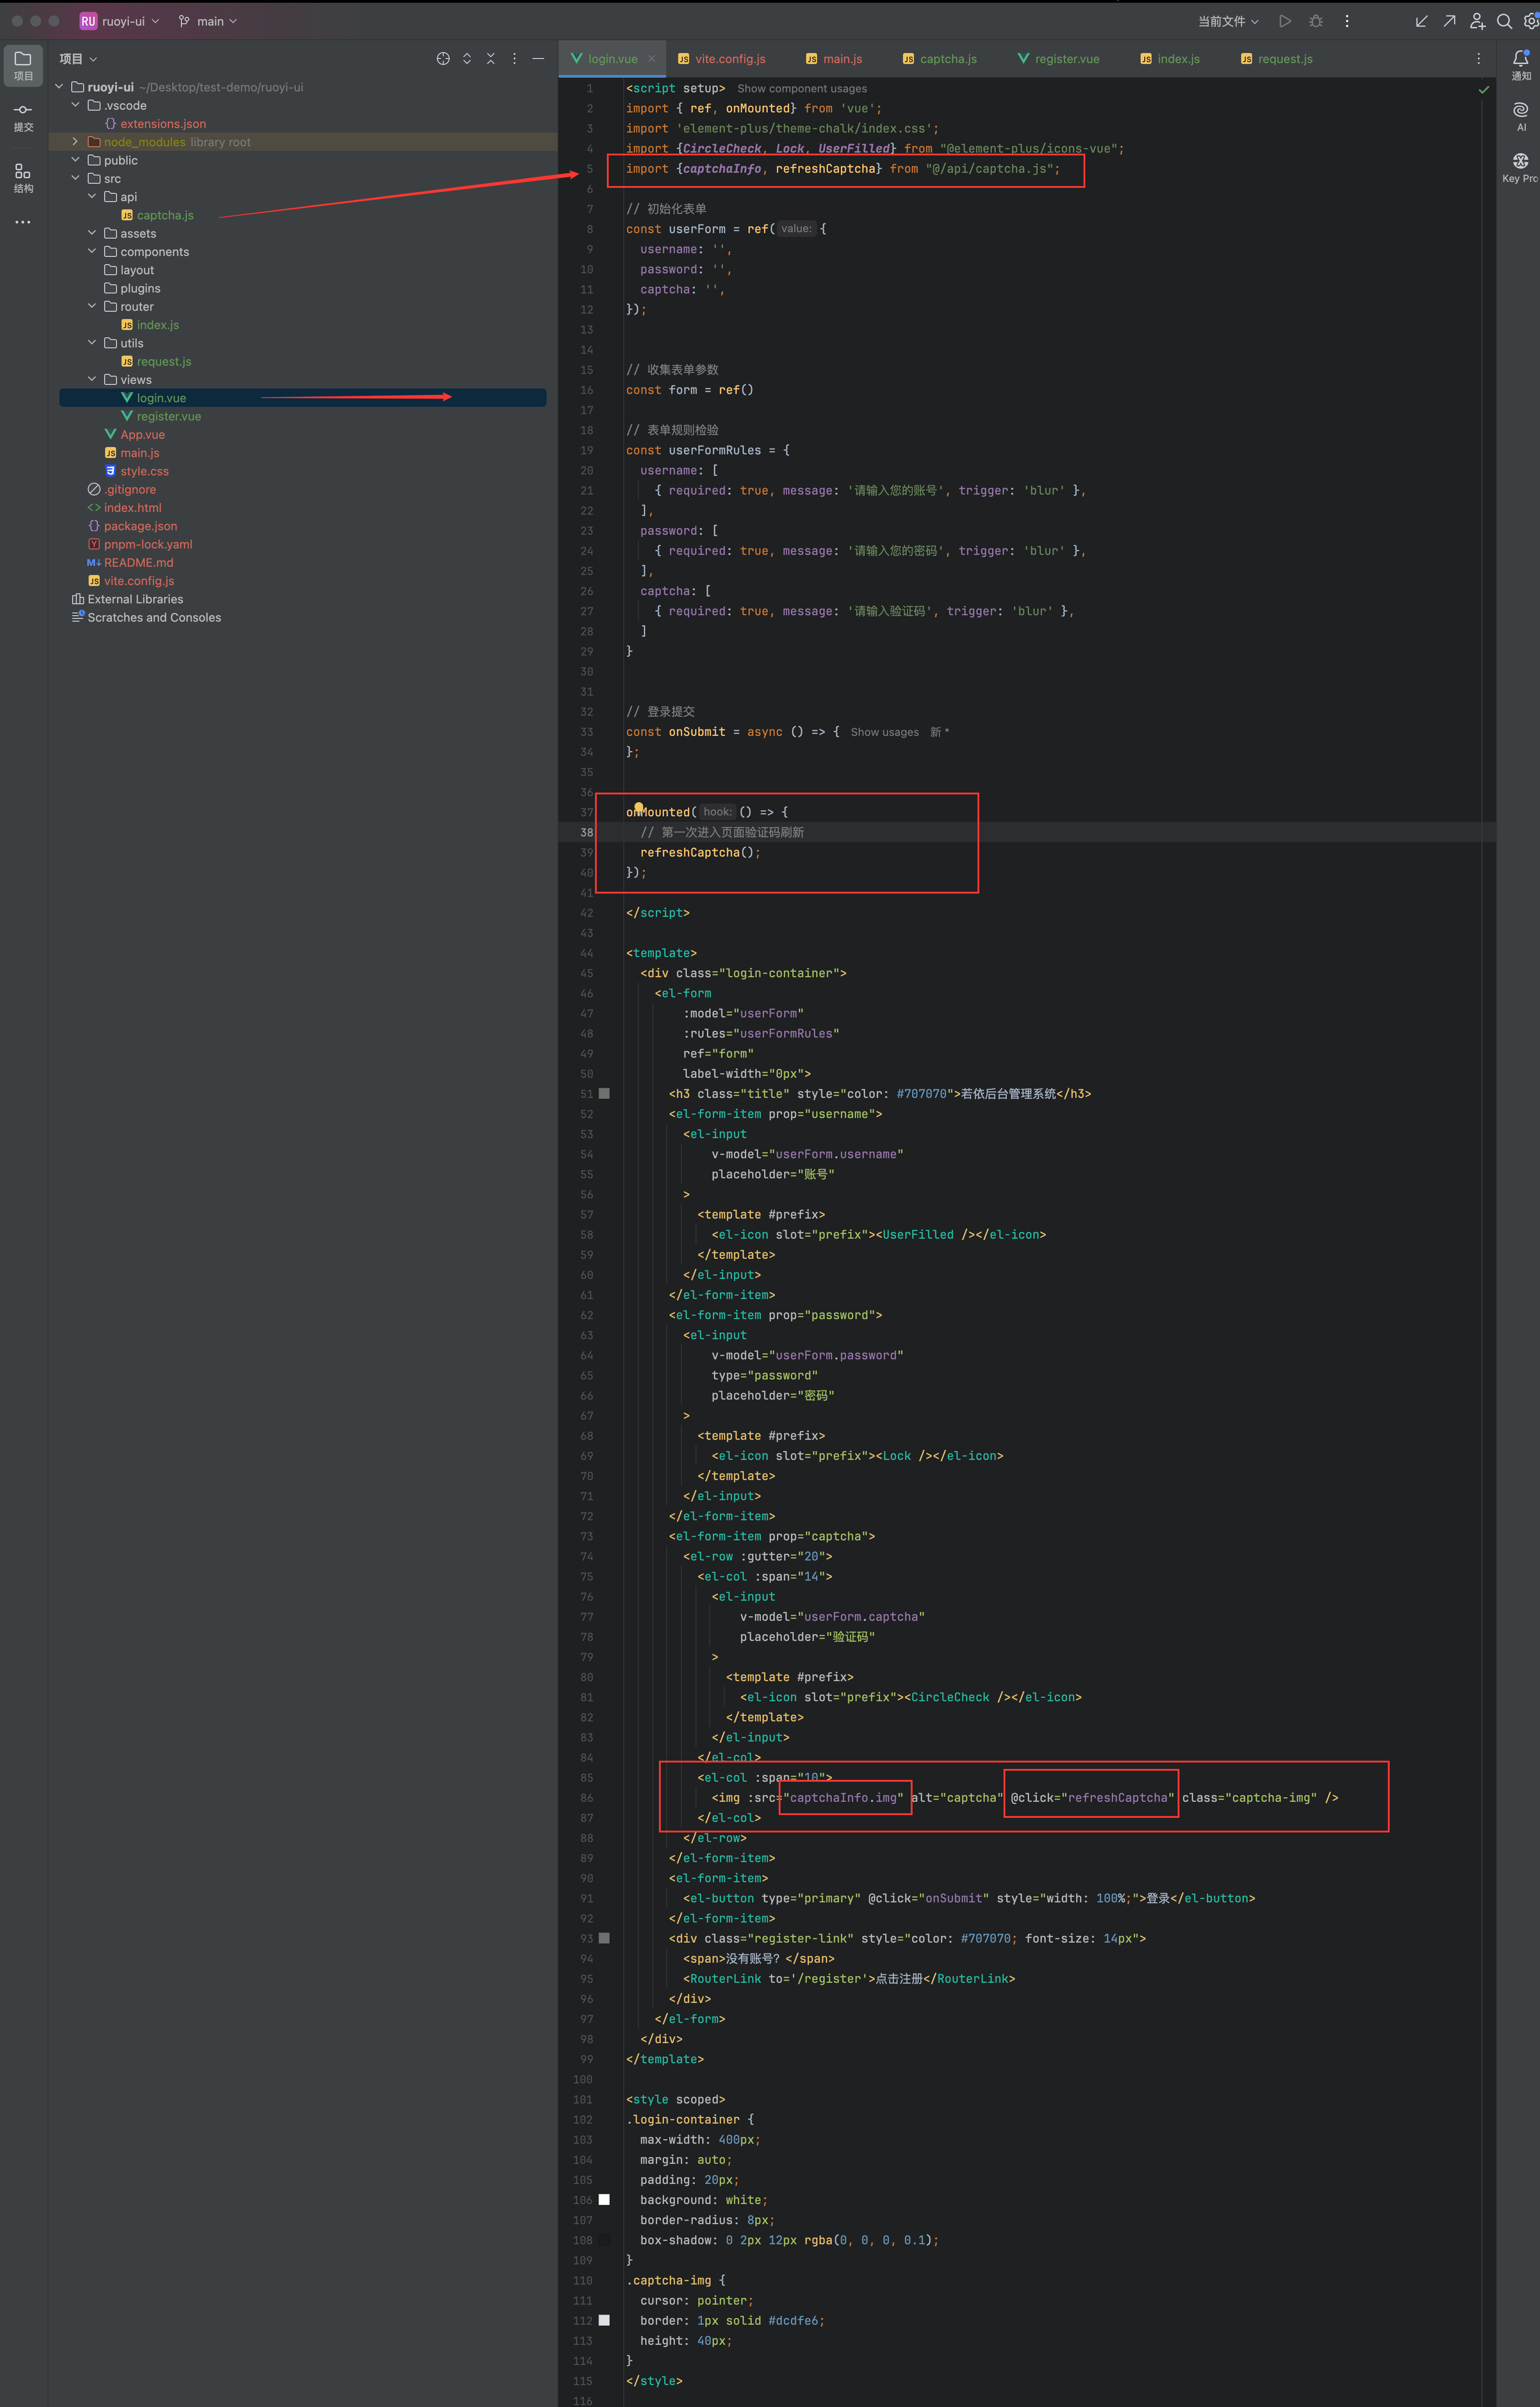Collapse all in project tree panel

pos(491,59)
